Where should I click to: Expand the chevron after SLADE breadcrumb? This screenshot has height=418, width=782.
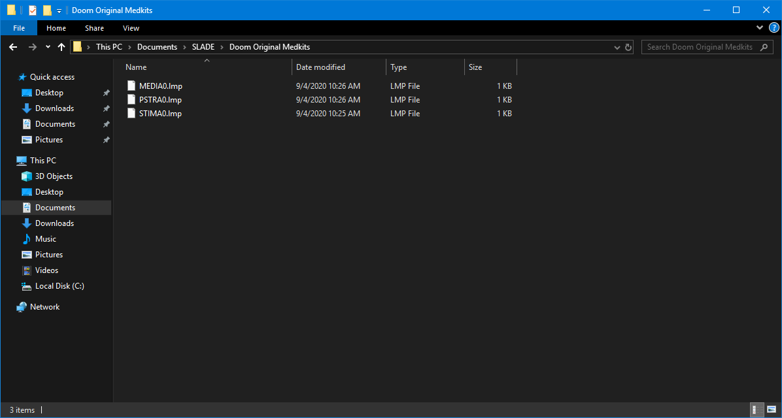[x=222, y=47]
